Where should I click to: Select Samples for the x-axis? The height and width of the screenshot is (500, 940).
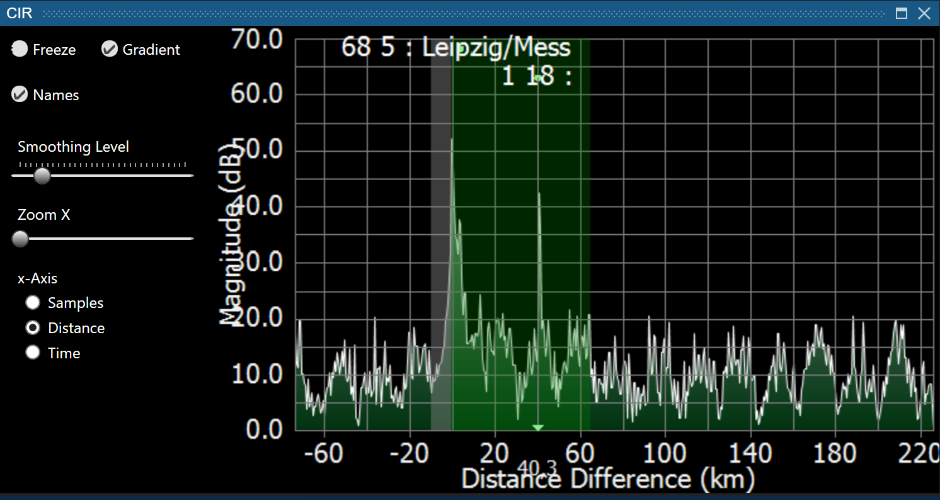coord(33,303)
